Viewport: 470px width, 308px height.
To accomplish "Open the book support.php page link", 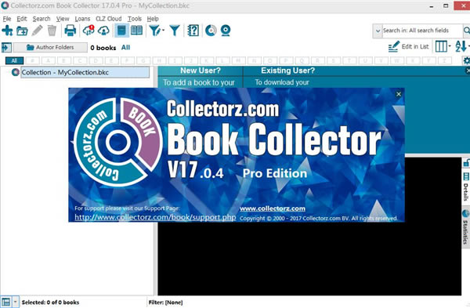I will tap(155, 217).
